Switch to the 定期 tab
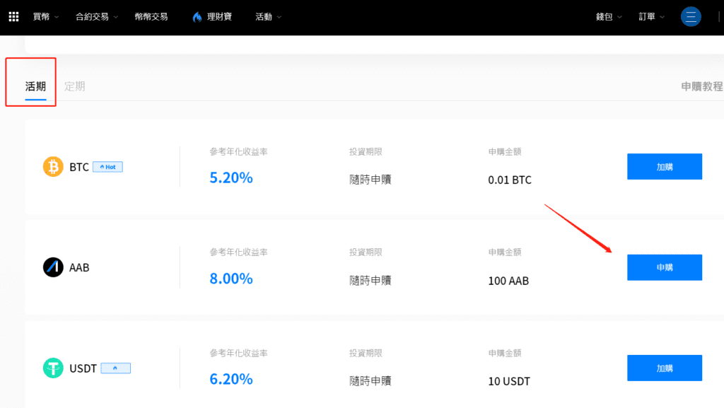 click(x=74, y=86)
